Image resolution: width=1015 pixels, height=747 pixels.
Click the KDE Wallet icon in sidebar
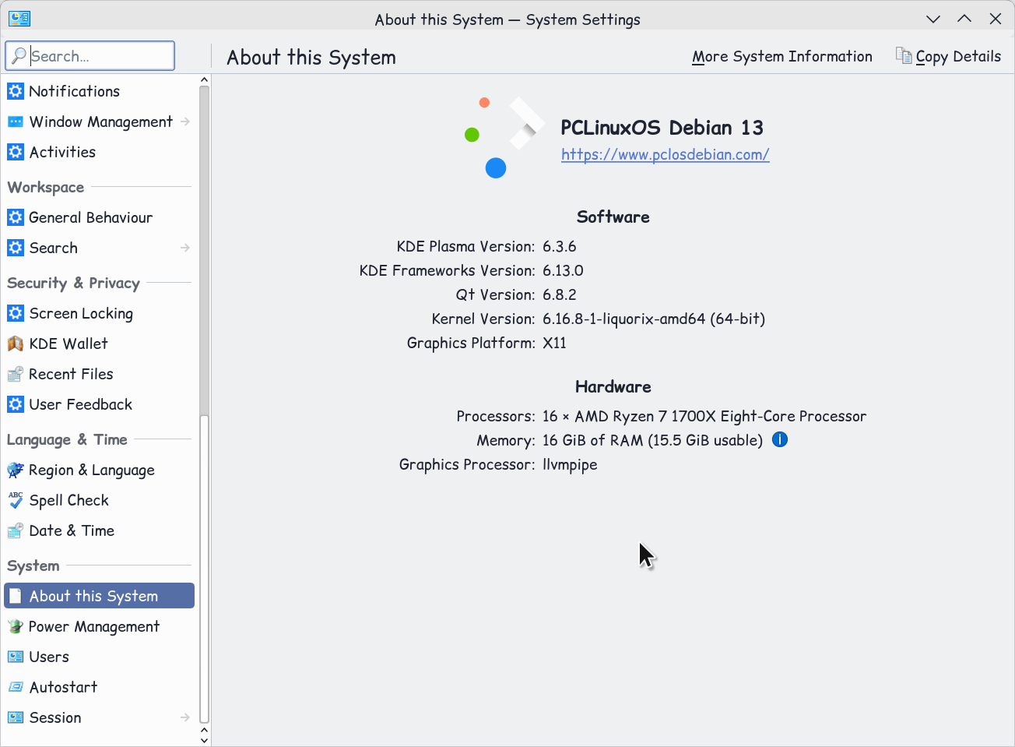pyautogui.click(x=16, y=344)
